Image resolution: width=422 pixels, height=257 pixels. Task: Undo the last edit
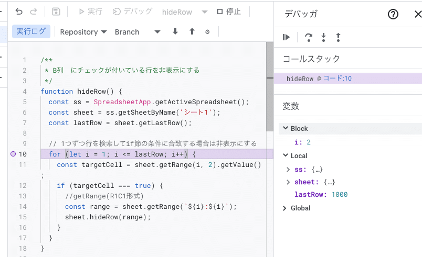click(x=19, y=12)
